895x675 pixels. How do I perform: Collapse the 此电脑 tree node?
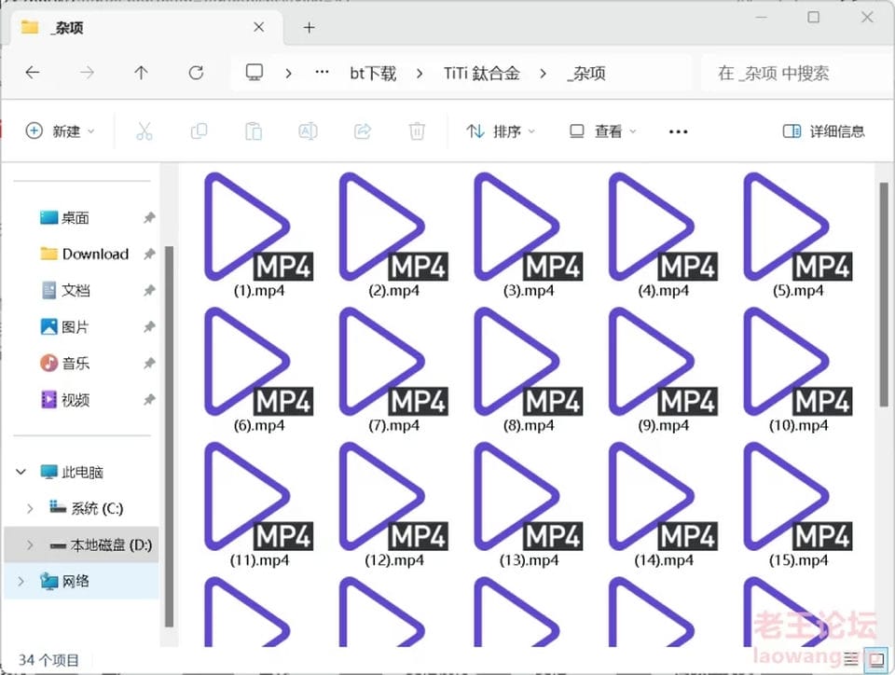click(21, 472)
